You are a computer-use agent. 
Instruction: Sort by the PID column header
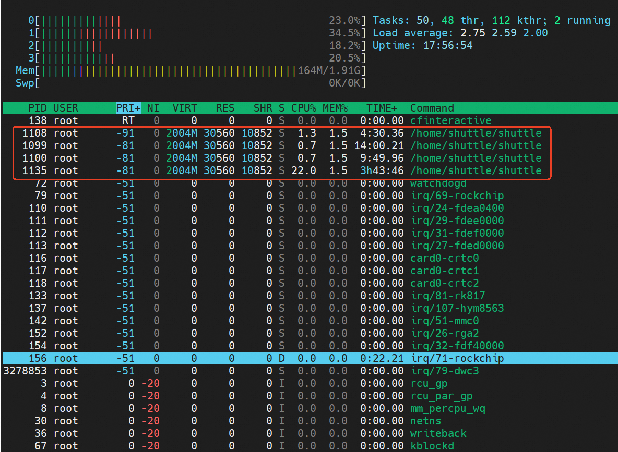point(38,108)
